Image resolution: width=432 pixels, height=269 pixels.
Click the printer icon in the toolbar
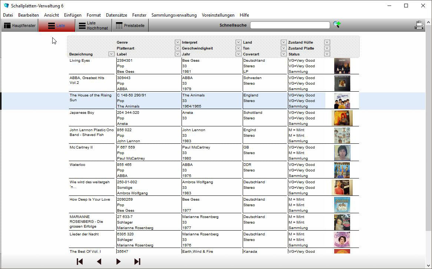[419, 25]
